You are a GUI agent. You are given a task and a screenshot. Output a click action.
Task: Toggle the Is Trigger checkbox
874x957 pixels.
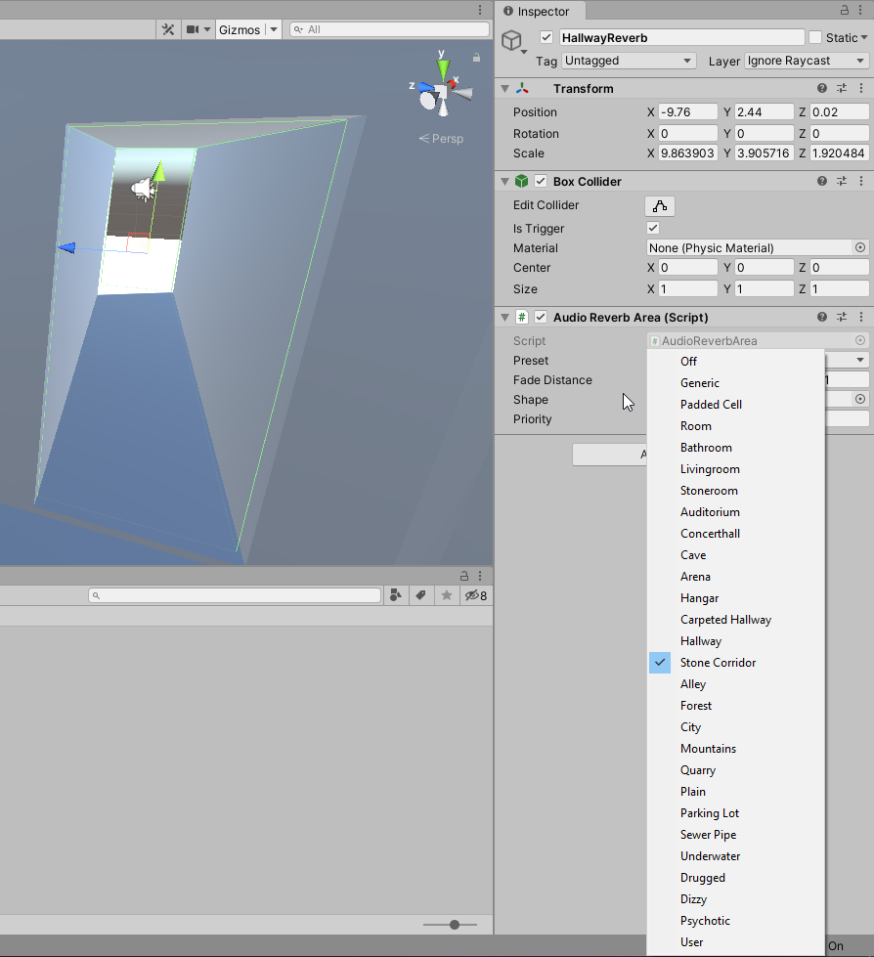pos(652,228)
